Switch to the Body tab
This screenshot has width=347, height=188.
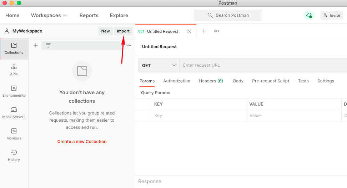(238, 81)
